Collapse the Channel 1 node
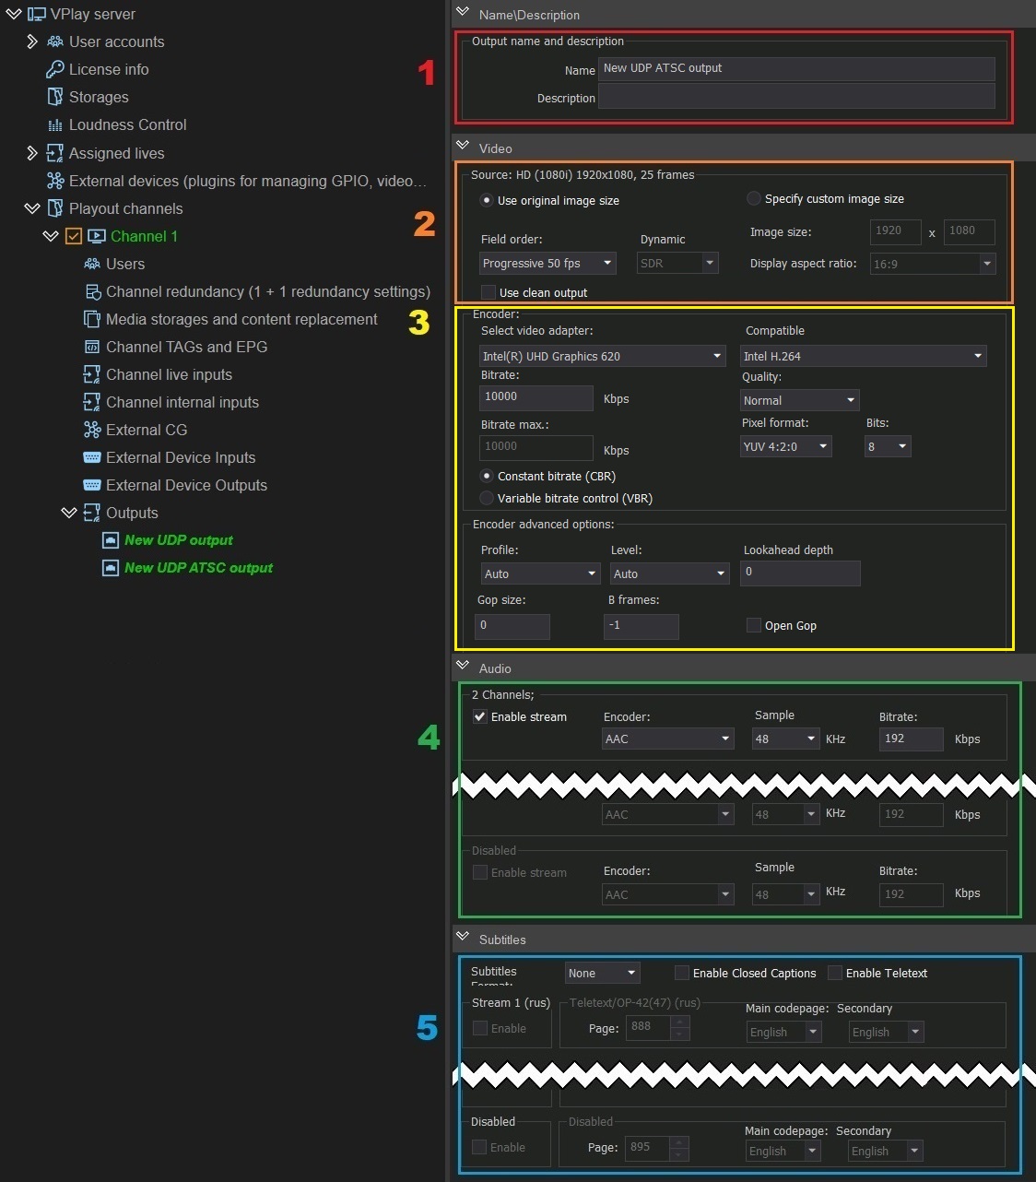Image resolution: width=1036 pixels, height=1182 pixels. pyautogui.click(x=51, y=236)
